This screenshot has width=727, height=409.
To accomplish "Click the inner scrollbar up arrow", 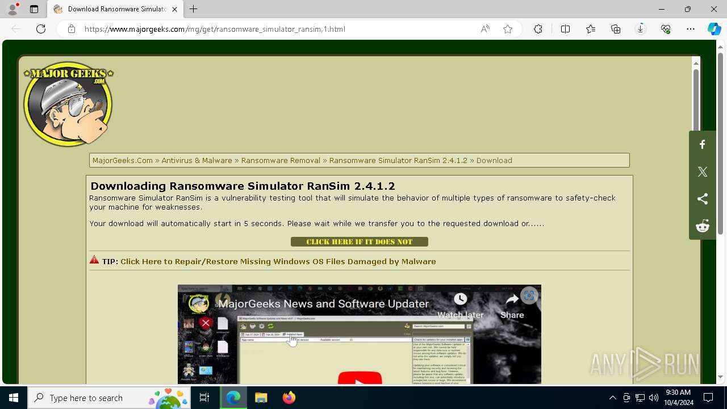I will pos(696,63).
